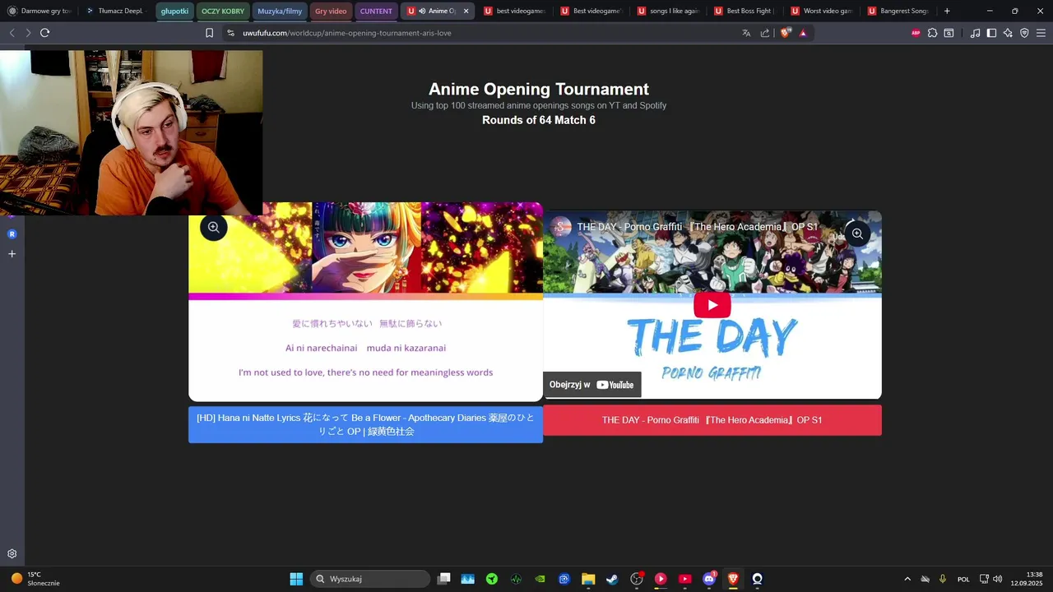Toggle the browser sidebar panel
This screenshot has height=592, width=1053.
click(991, 33)
